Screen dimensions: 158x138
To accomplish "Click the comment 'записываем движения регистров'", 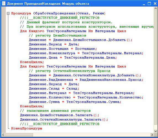I will pos(55,111).
